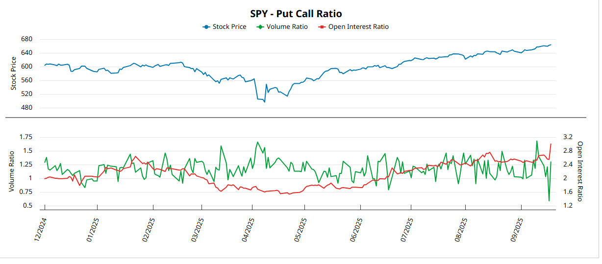Click the 1.25 volume ratio axis value
The height and width of the screenshot is (264, 602).
25,164
